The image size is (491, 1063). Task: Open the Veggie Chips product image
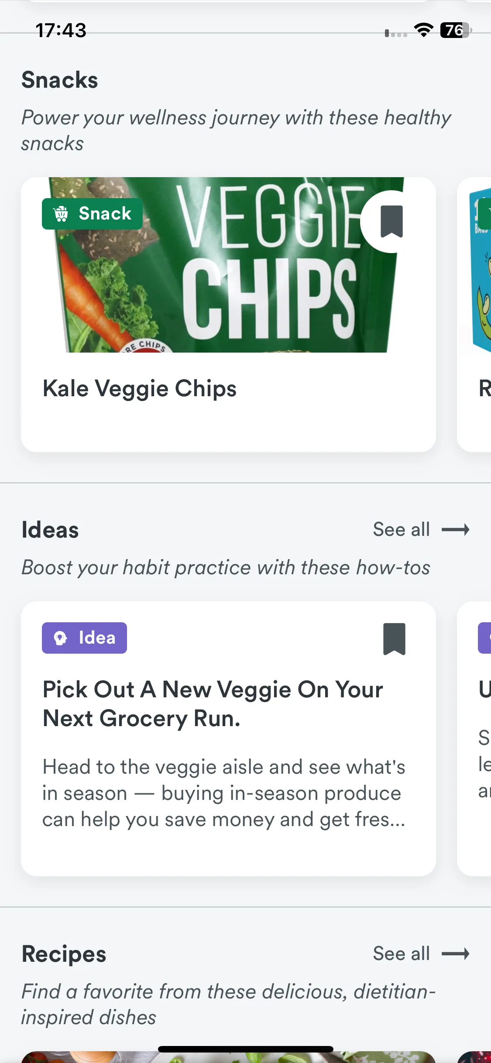click(228, 265)
